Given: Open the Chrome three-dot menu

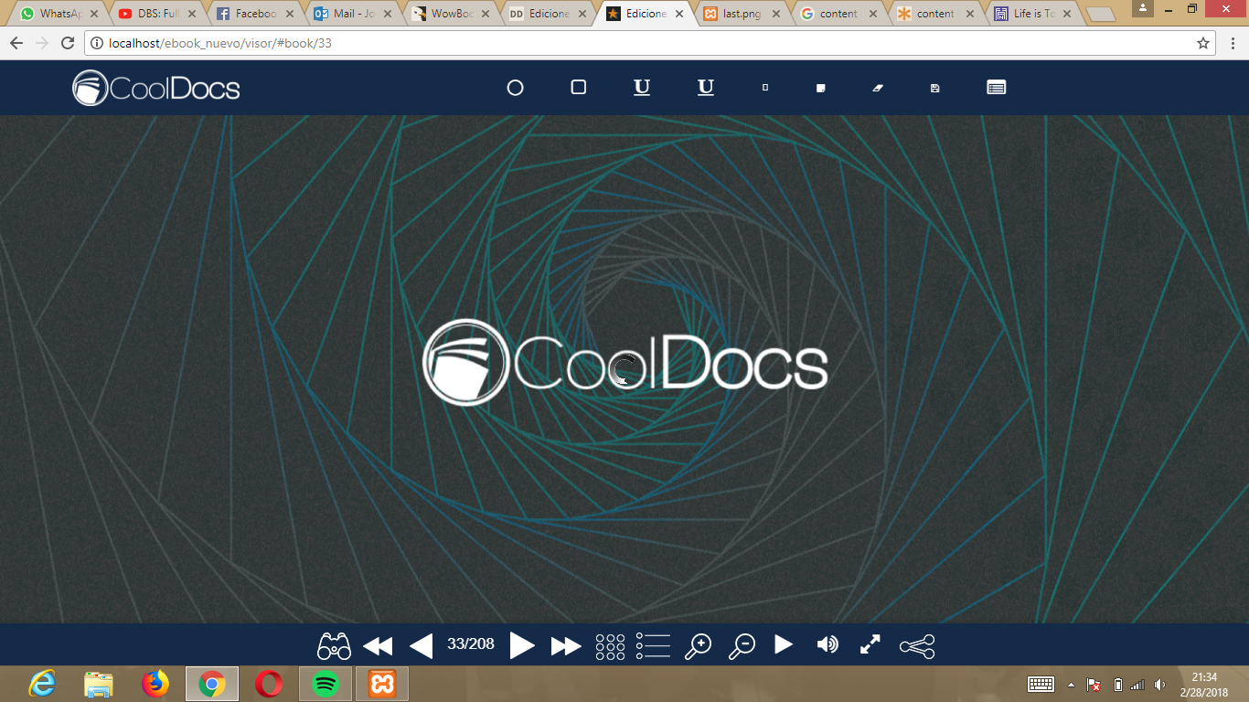Looking at the screenshot, I should (x=1233, y=43).
